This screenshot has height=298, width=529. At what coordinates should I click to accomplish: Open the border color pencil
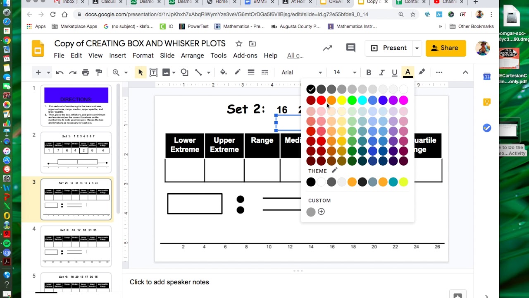coord(238,72)
